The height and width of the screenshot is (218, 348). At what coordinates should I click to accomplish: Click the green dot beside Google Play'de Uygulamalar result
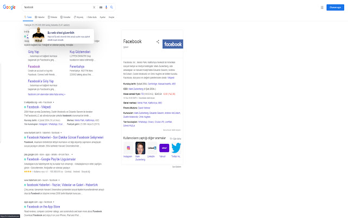[x=25, y=159]
